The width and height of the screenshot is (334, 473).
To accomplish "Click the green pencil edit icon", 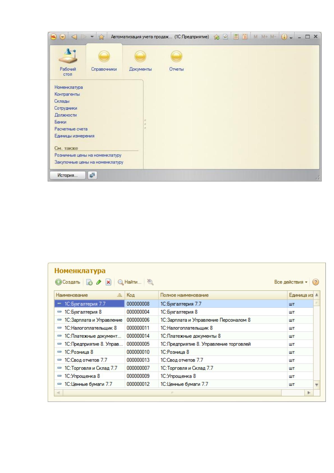I will (x=99, y=282).
